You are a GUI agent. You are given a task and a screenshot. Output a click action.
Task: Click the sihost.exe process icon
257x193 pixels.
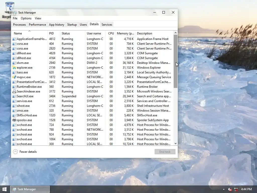click(14, 106)
